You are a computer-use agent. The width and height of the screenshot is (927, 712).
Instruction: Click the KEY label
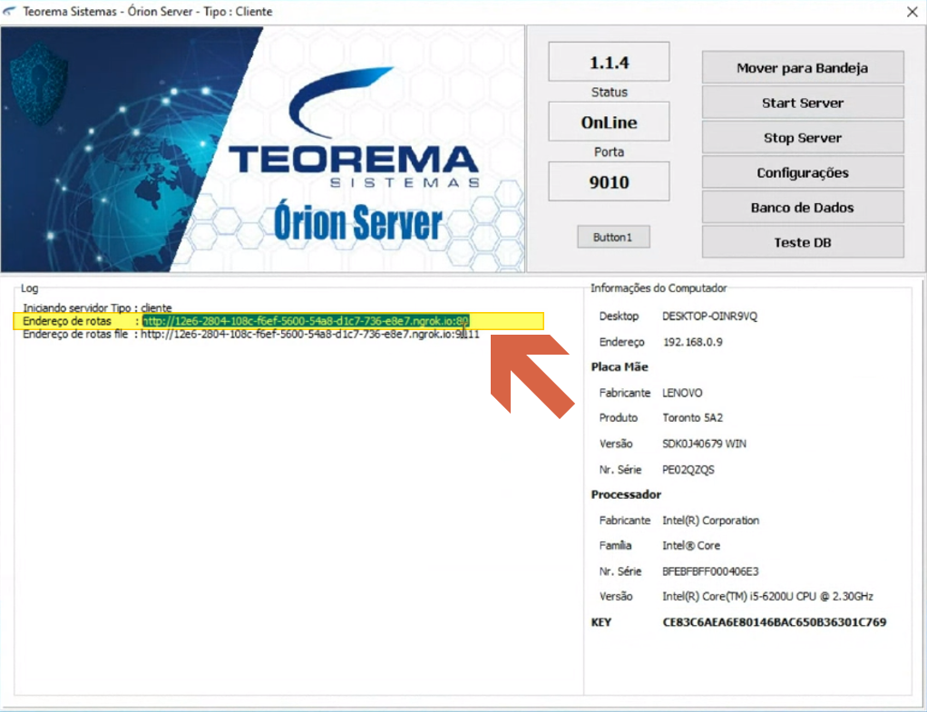coord(601,622)
